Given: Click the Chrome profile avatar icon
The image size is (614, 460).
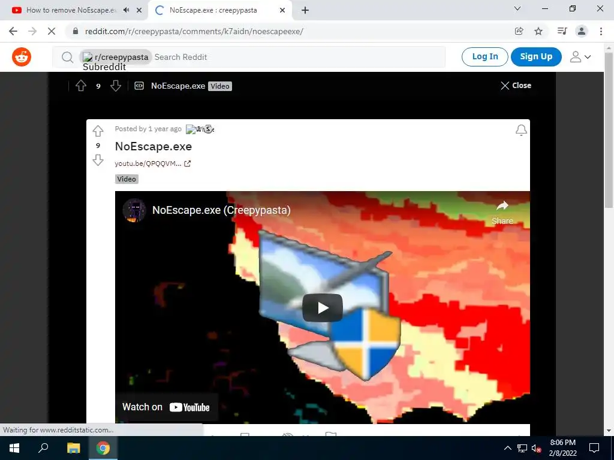Looking at the screenshot, I should [x=582, y=31].
